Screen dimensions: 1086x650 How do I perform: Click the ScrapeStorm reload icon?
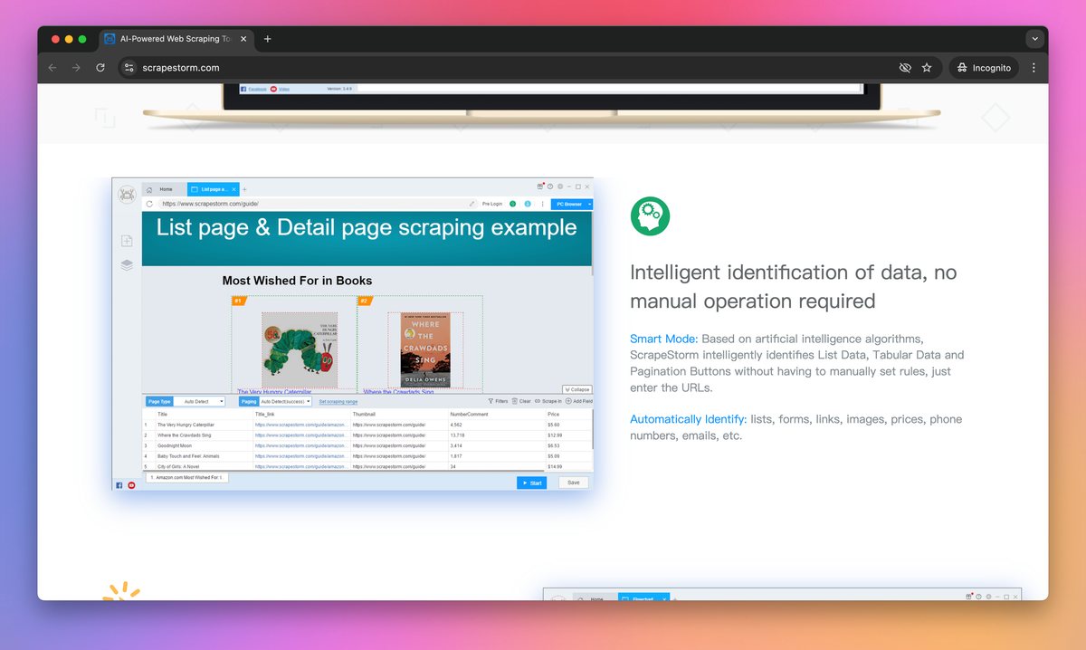click(149, 204)
